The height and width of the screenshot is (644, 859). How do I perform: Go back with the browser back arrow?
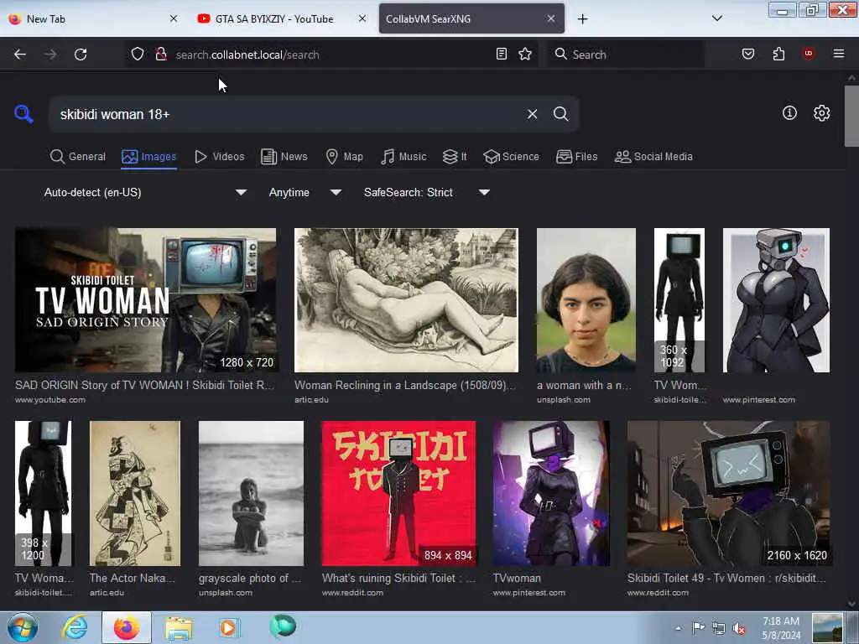[x=20, y=55]
